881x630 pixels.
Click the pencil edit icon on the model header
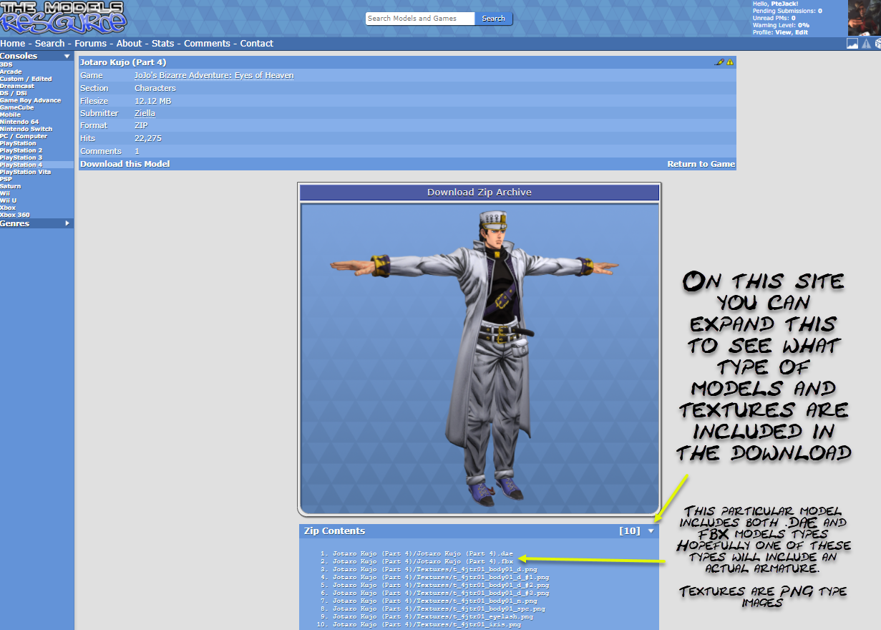coord(720,62)
